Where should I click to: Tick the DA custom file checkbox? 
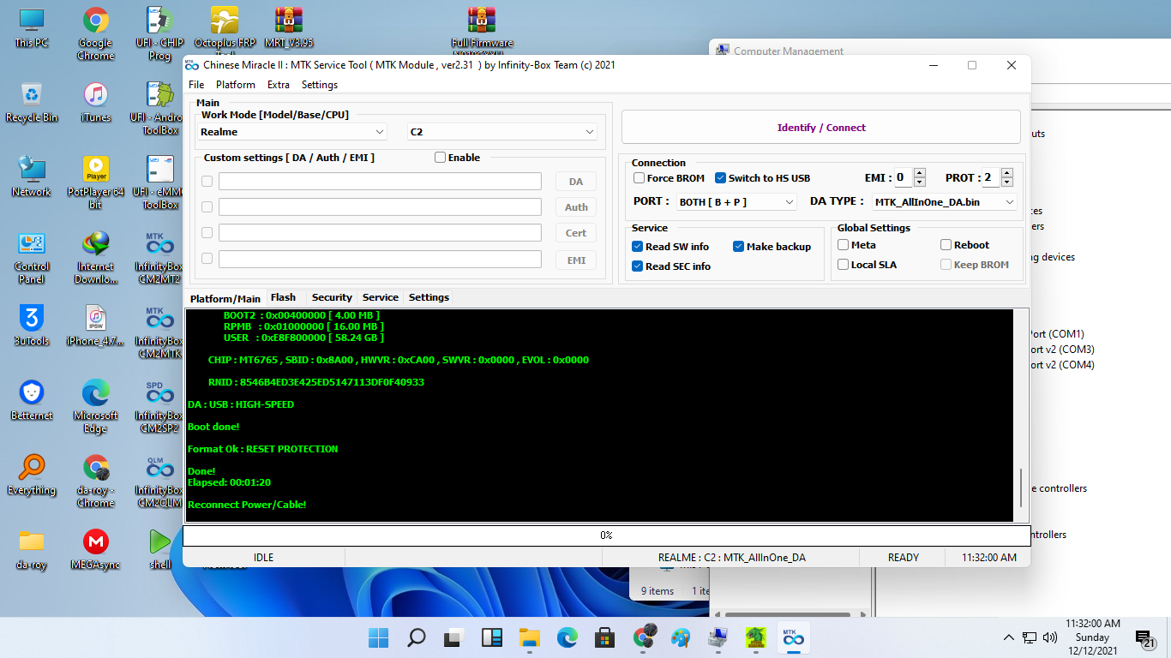click(207, 181)
